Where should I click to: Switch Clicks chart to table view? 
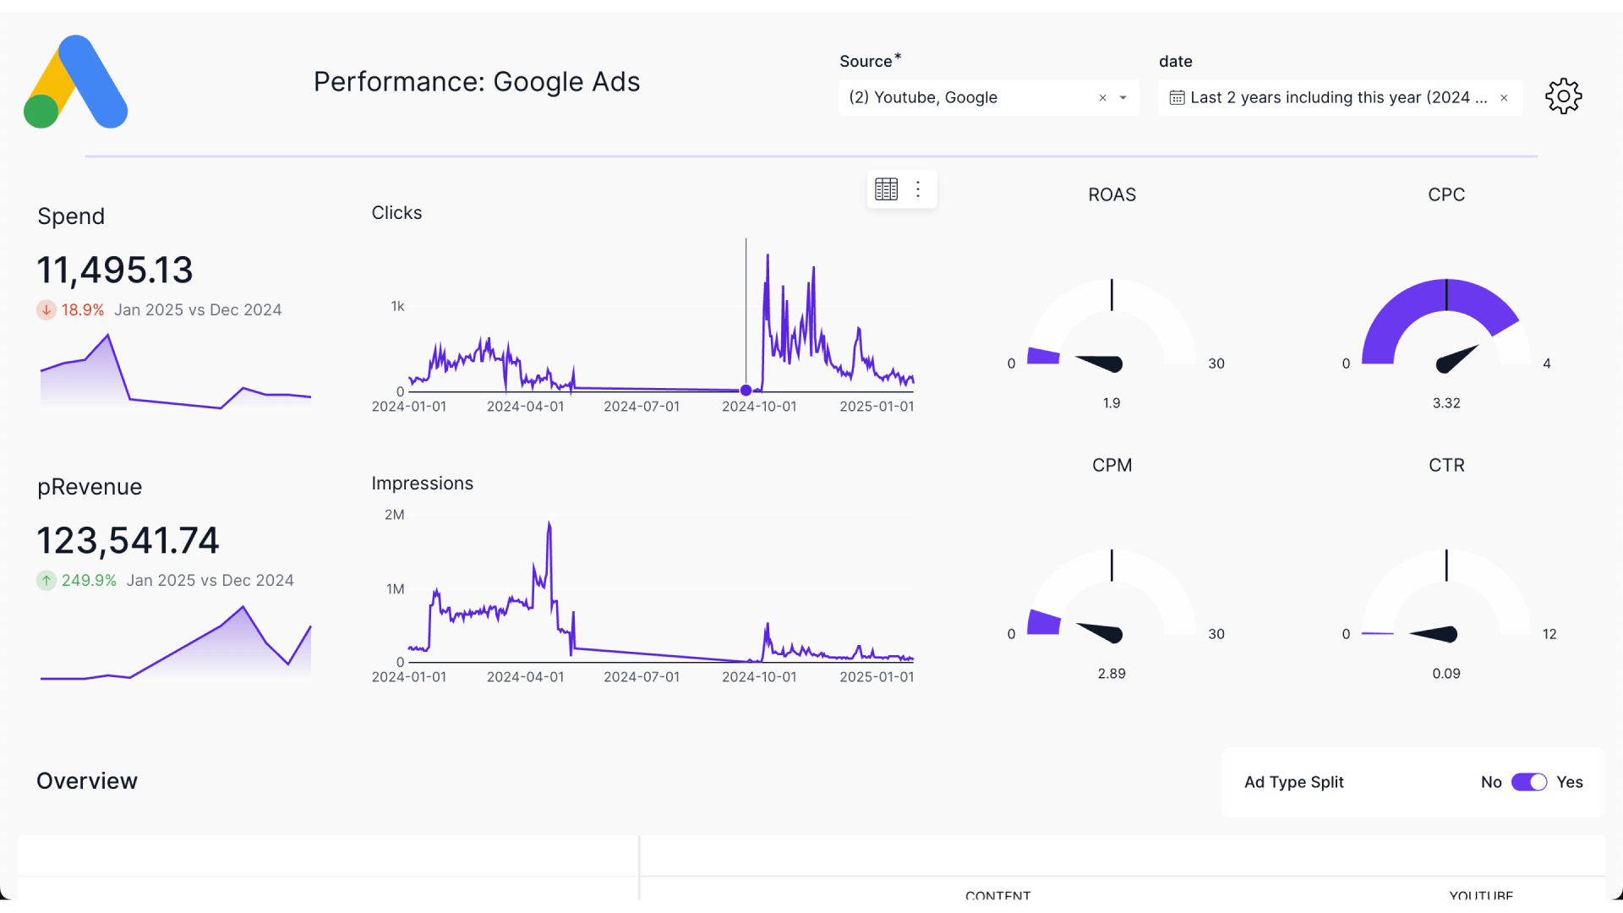tap(886, 189)
